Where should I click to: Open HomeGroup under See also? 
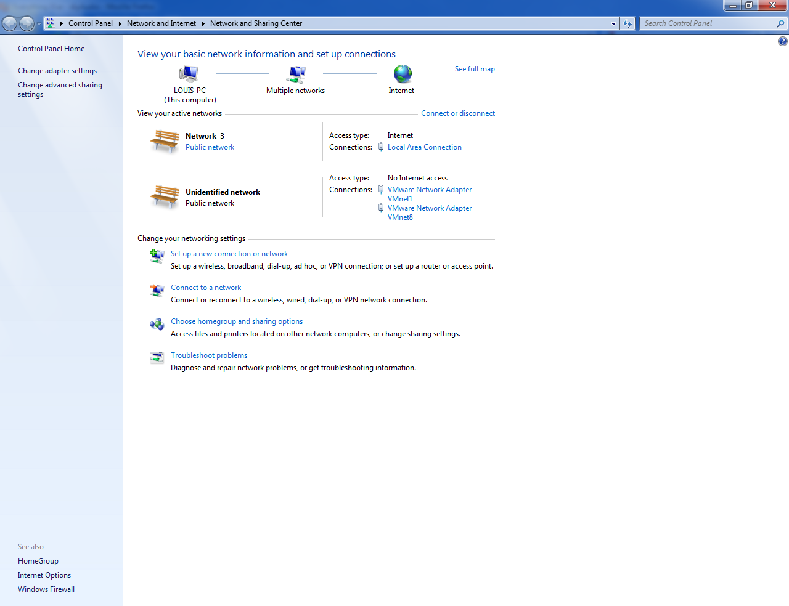click(x=38, y=561)
